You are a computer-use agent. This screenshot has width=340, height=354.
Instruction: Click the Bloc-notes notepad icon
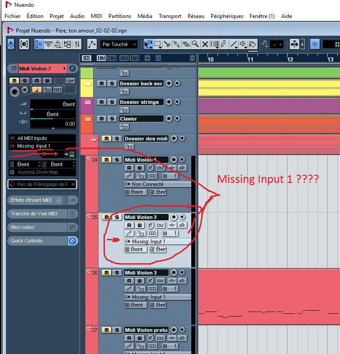click(72, 228)
